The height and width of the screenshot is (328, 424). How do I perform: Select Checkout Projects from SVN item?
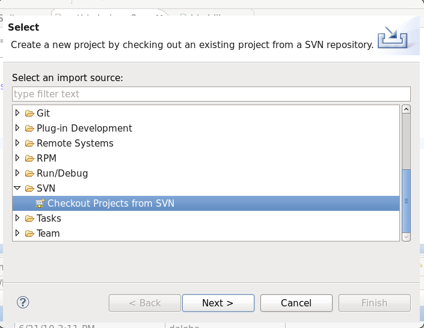[111, 204]
